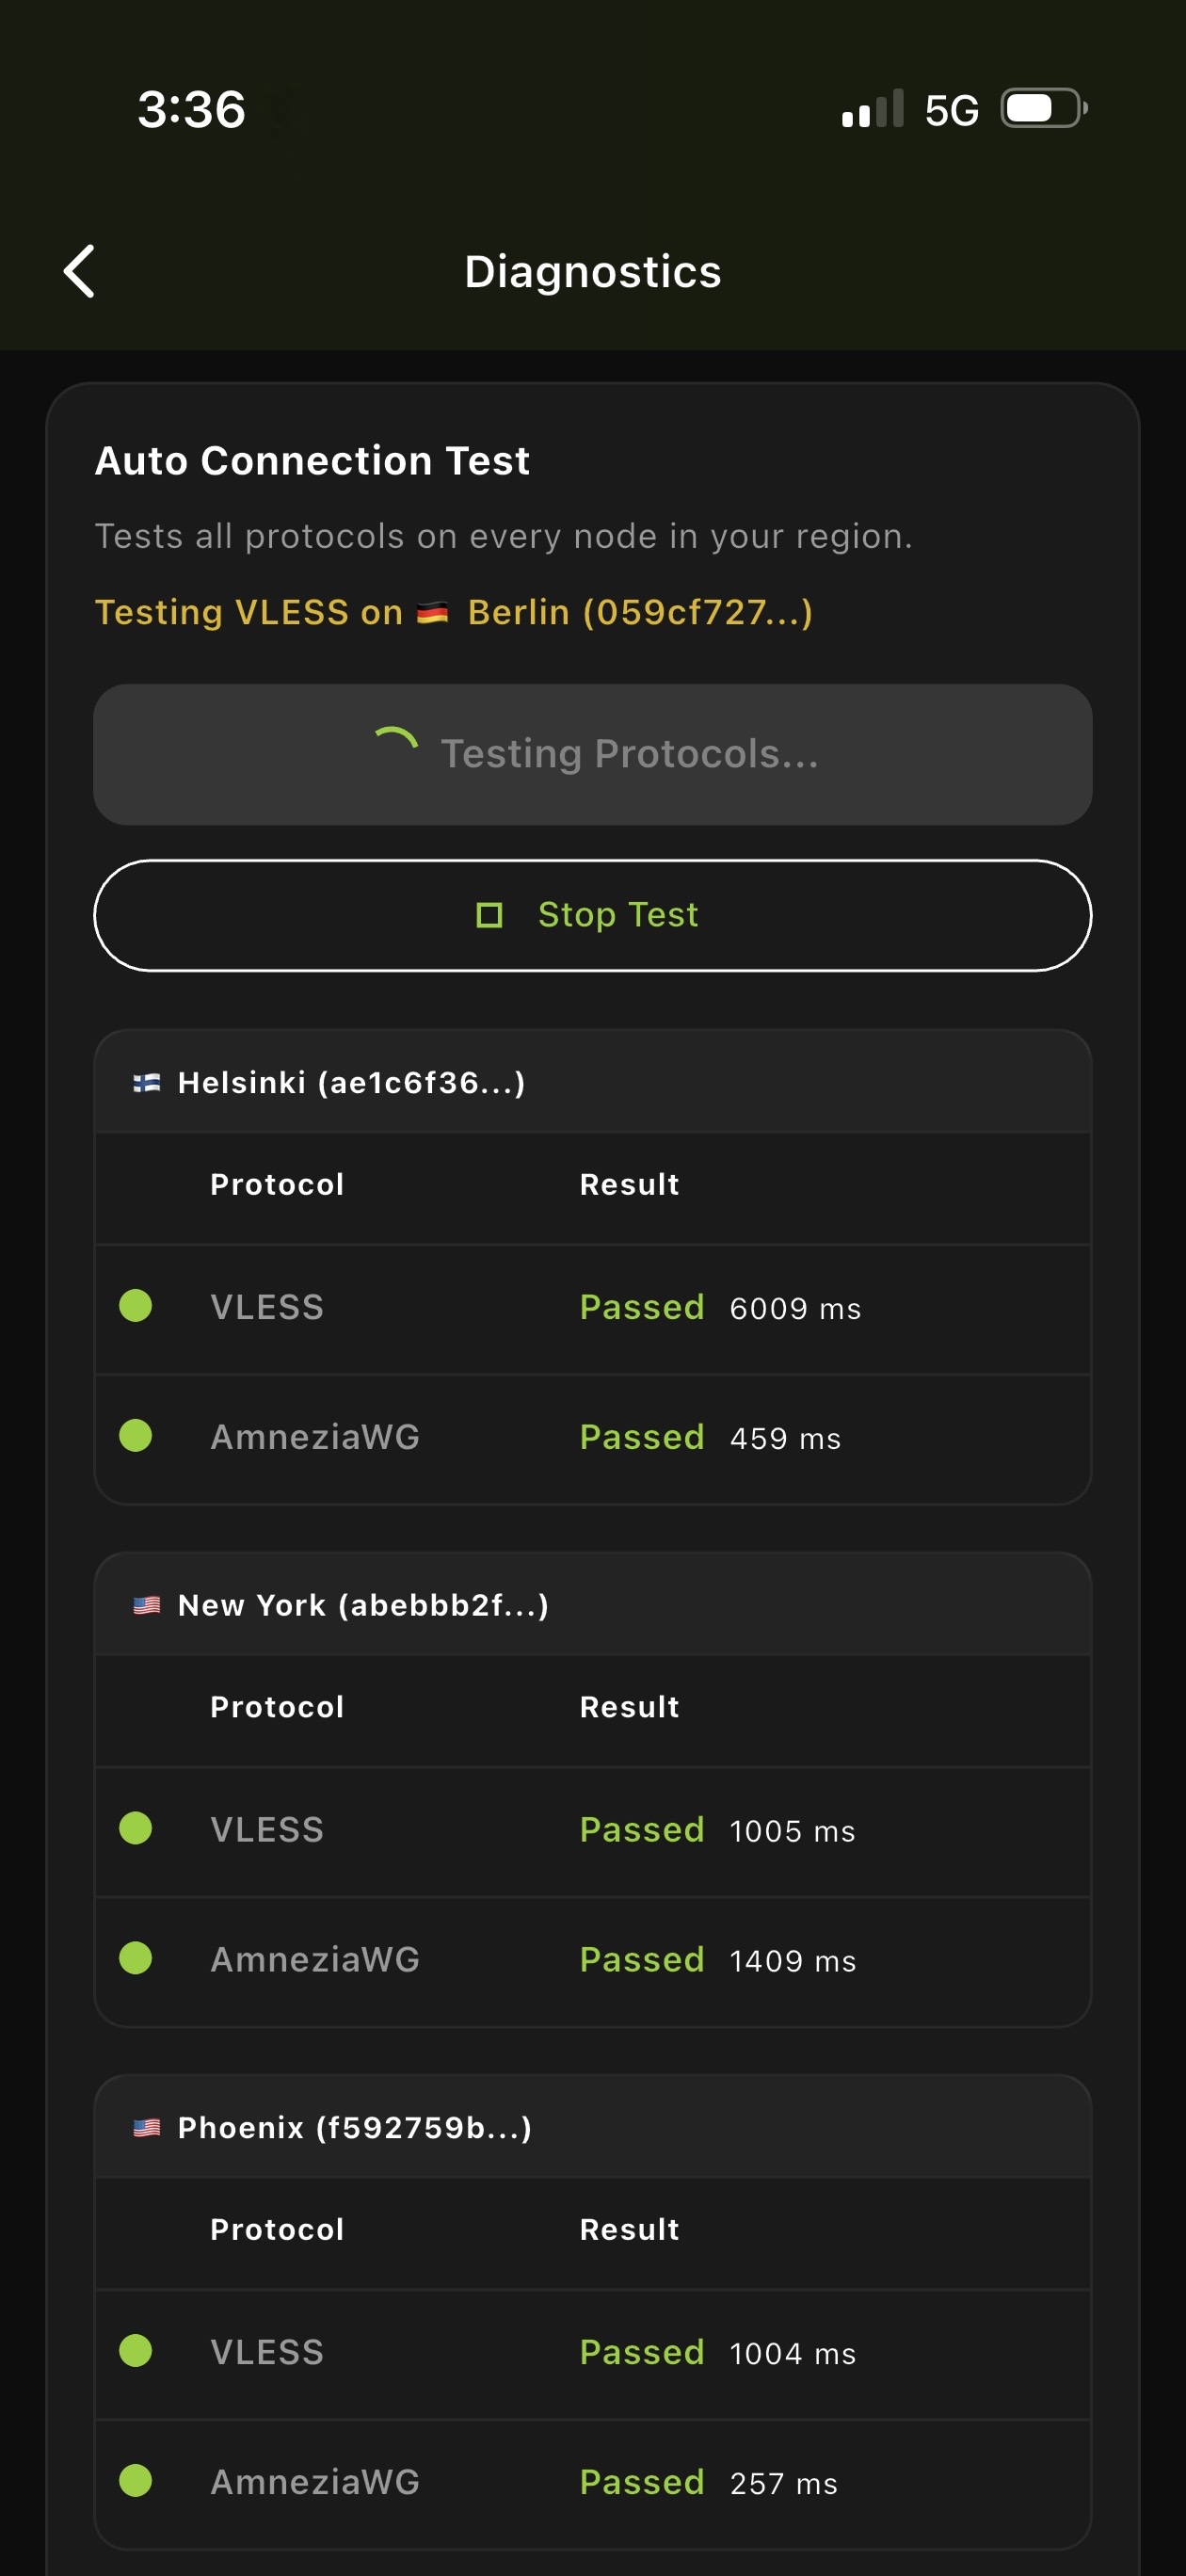The height and width of the screenshot is (2576, 1186).
Task: Tap the green status dot beside Phoenix VLESS
Action: 135,2352
